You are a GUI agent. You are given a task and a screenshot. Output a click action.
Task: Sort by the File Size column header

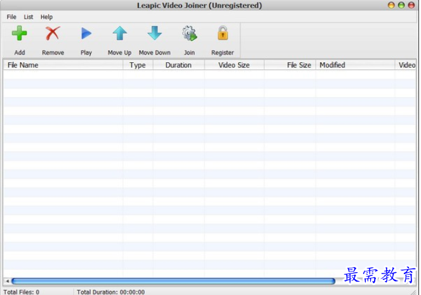[290, 65]
